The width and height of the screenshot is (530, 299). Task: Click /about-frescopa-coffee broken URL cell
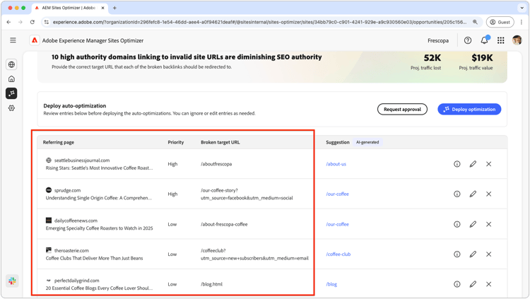click(224, 224)
